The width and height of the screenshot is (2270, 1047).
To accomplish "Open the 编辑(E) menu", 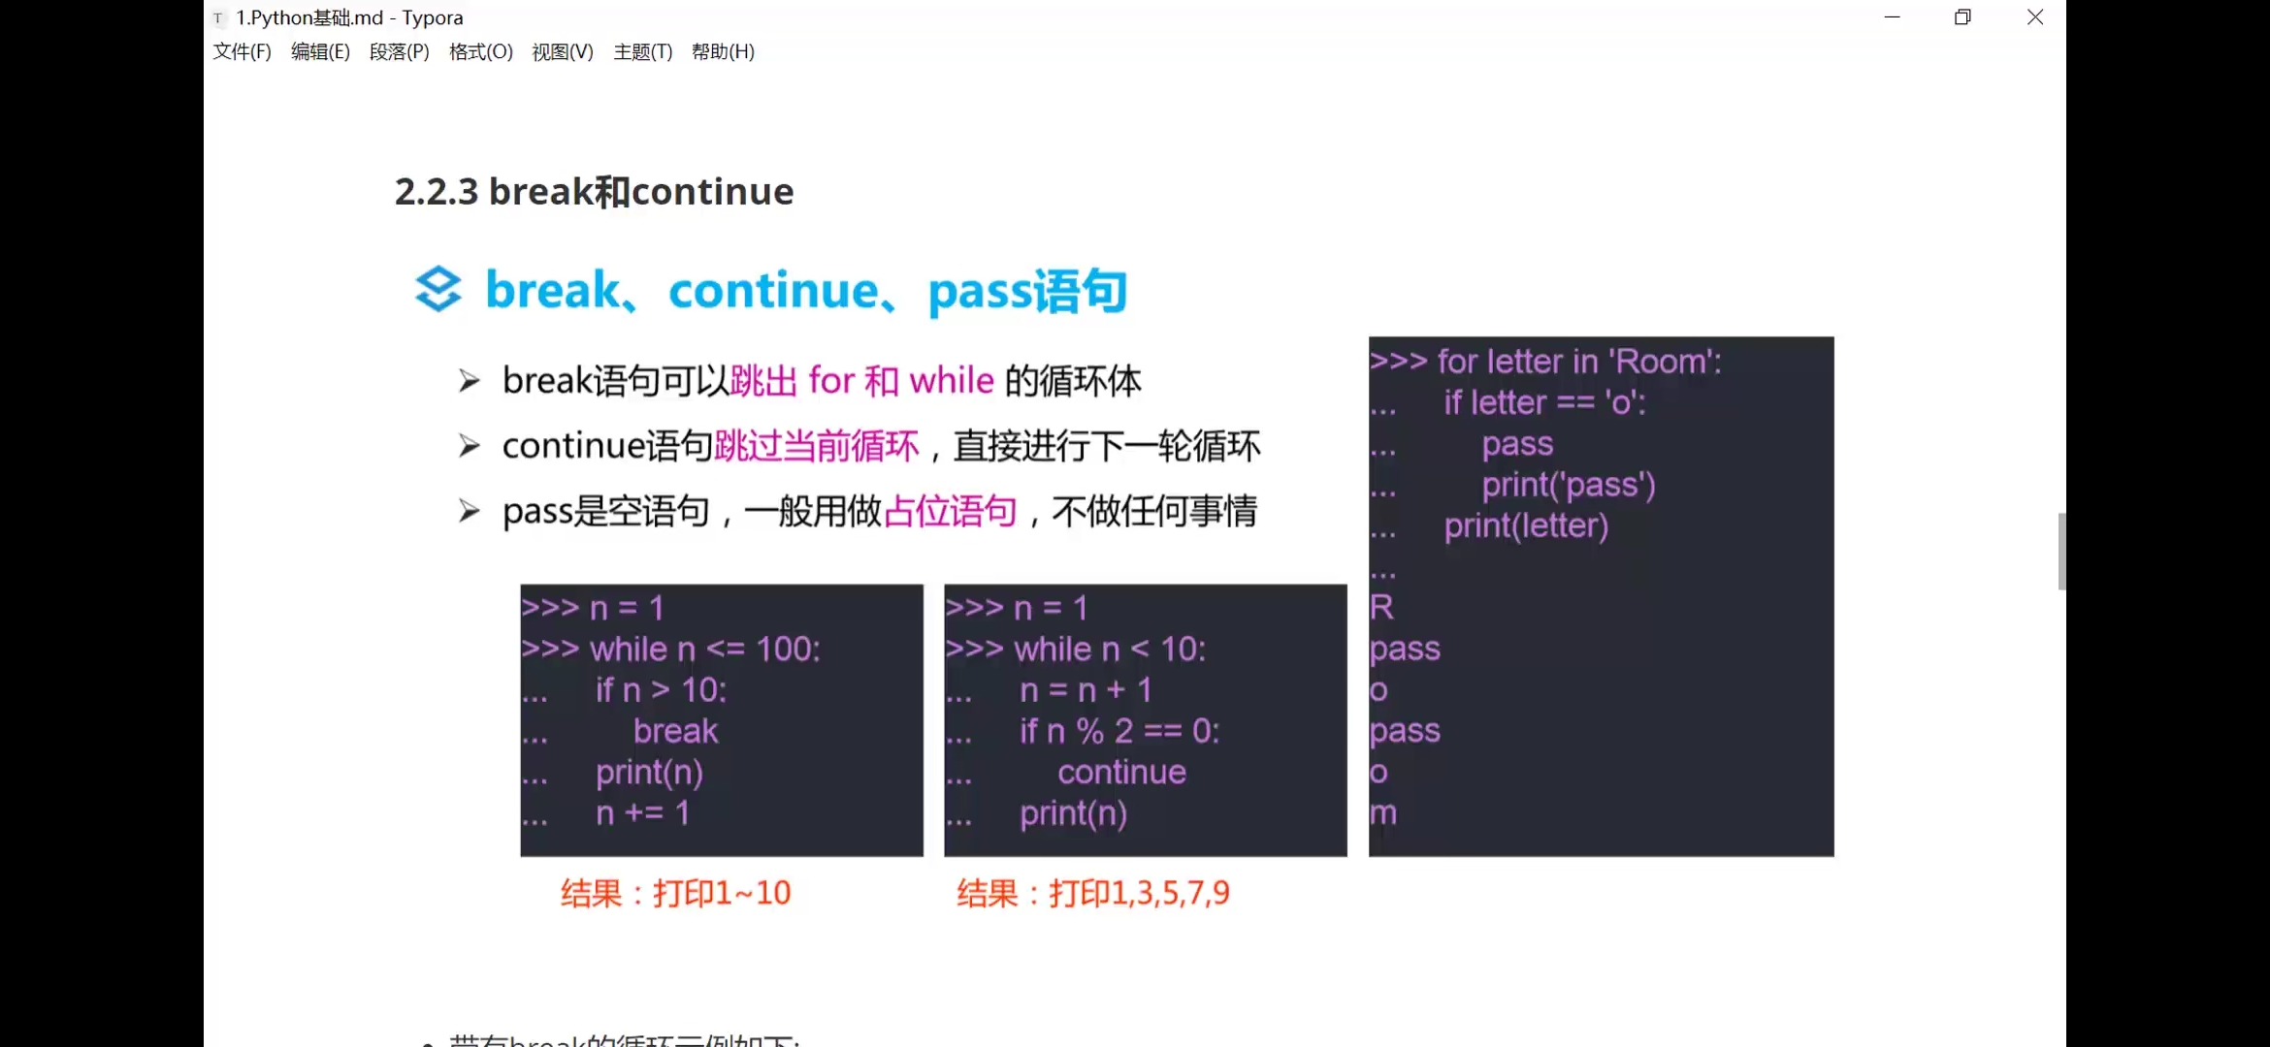I will tap(320, 51).
